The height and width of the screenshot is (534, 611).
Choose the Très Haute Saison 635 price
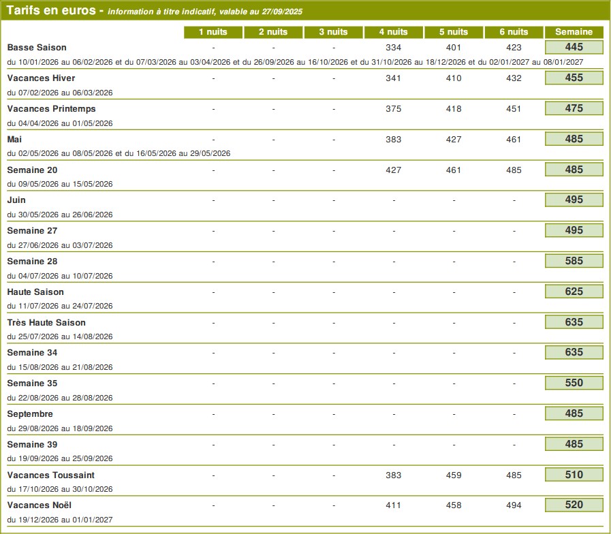pos(574,322)
